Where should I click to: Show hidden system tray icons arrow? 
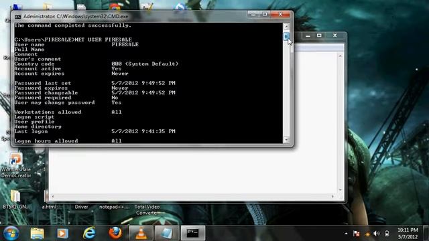tap(346, 234)
